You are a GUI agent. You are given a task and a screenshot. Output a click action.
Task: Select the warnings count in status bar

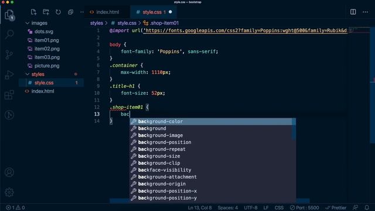click(x=21, y=207)
